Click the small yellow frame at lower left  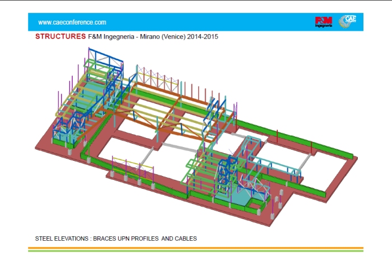pos(133,167)
